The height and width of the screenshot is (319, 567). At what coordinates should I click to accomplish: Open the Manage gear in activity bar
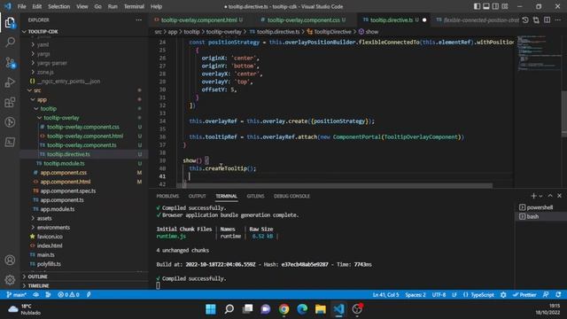[10, 280]
